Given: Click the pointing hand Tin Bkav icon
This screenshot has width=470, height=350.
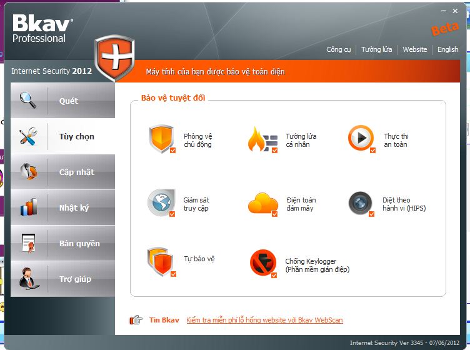Looking at the screenshot, I should pos(136,320).
